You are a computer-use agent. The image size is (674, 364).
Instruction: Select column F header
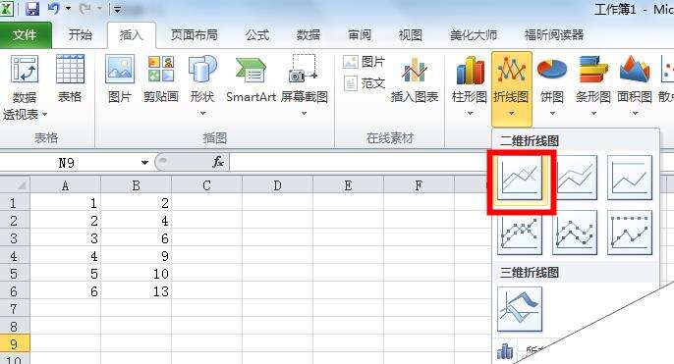tap(419, 185)
